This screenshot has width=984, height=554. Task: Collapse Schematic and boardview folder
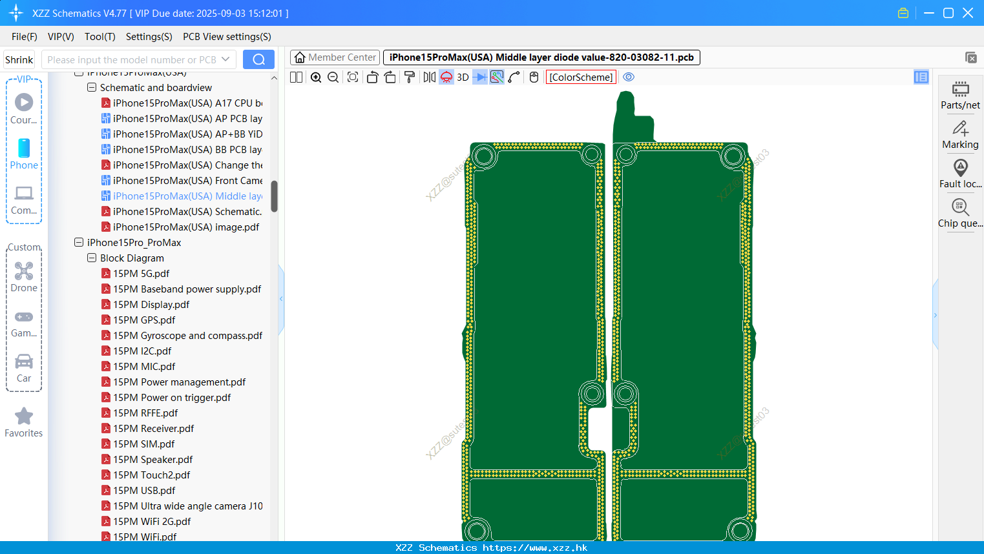(92, 87)
